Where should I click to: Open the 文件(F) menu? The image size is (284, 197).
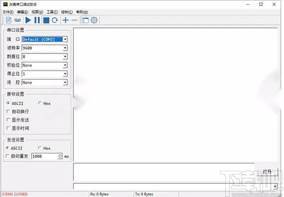point(8,12)
